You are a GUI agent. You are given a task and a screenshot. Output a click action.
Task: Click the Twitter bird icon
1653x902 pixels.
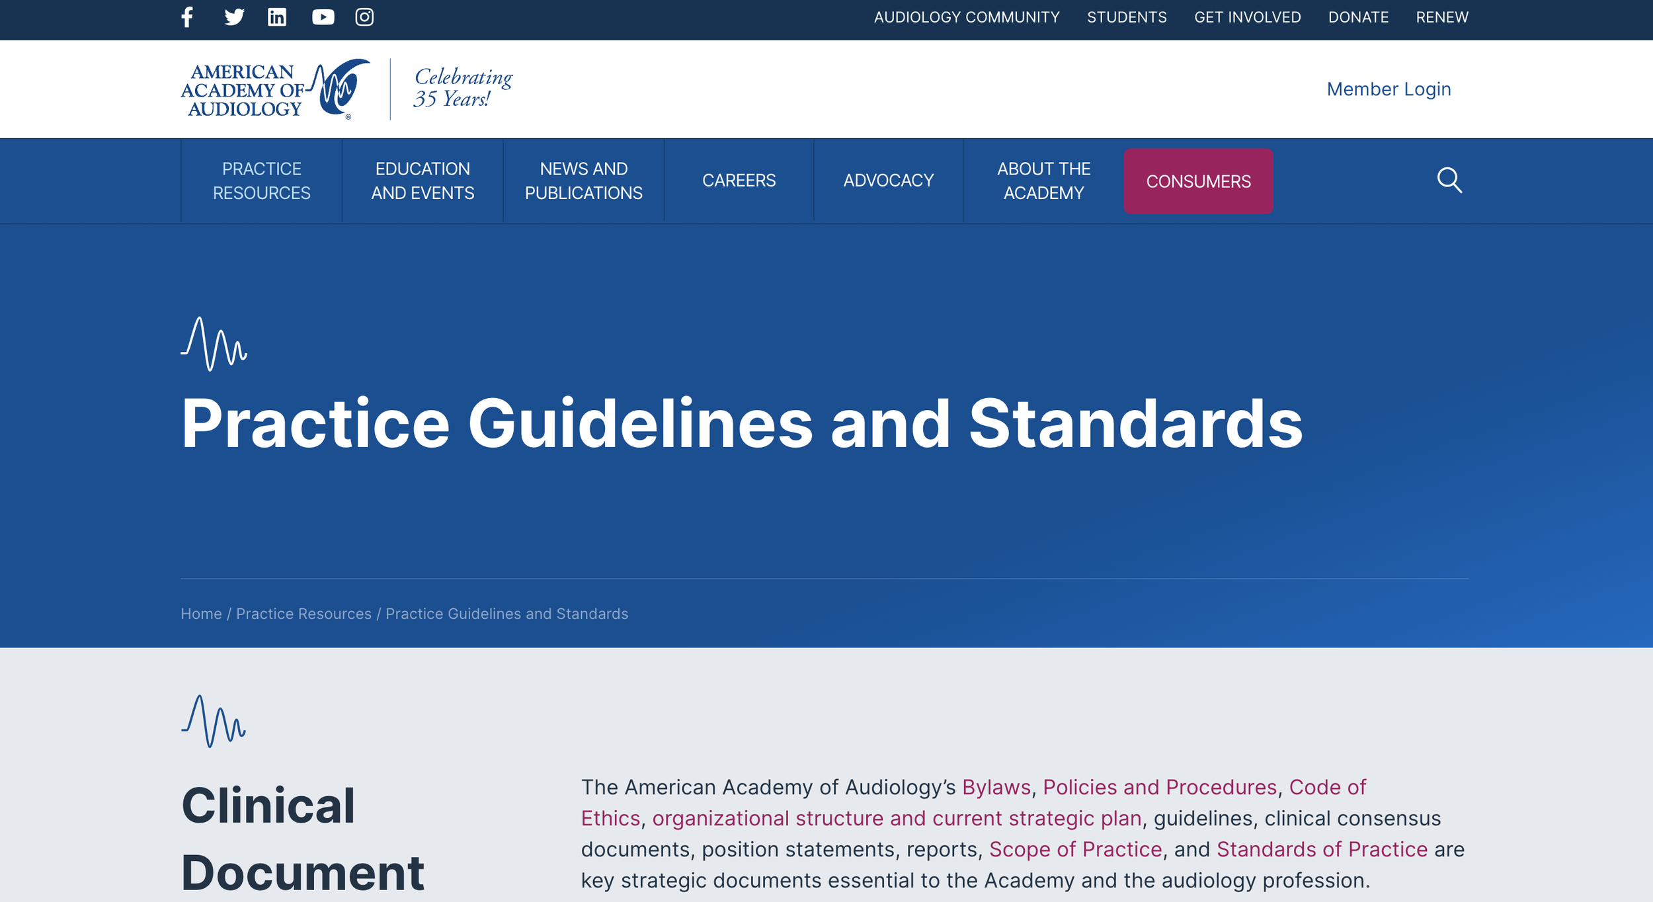(x=234, y=17)
